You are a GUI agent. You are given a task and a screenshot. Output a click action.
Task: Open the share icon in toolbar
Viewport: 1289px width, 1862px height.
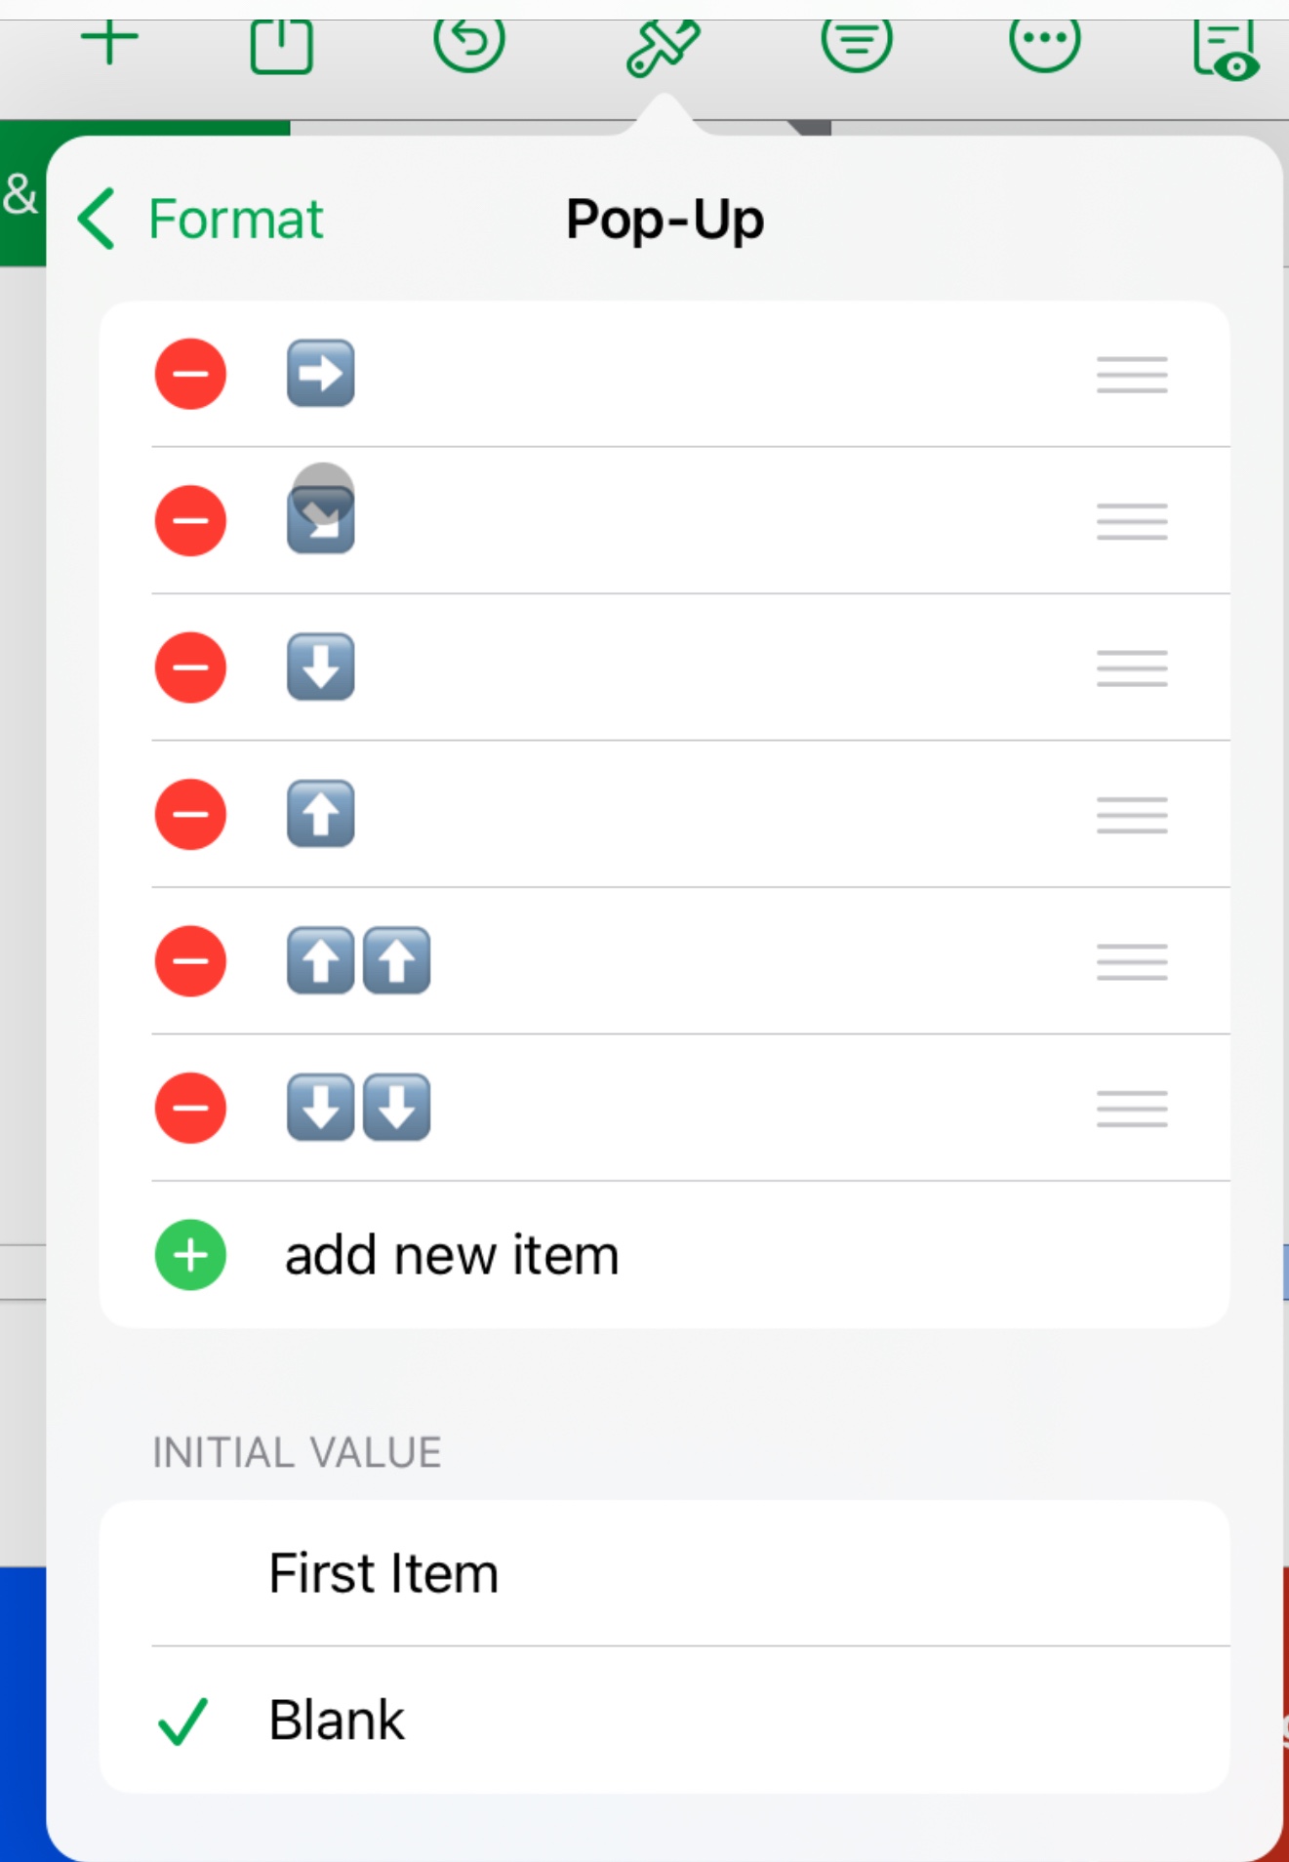tap(281, 45)
